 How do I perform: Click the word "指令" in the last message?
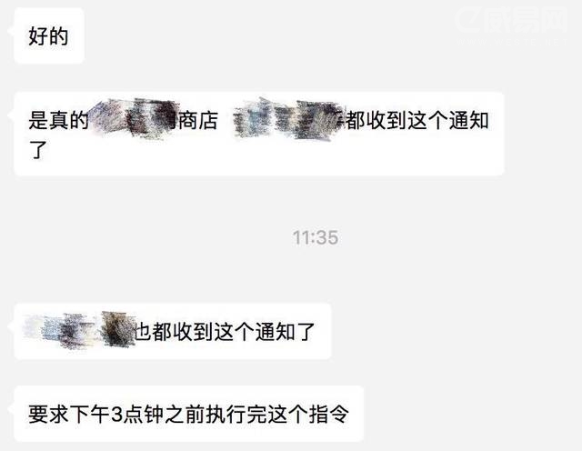[329, 415]
